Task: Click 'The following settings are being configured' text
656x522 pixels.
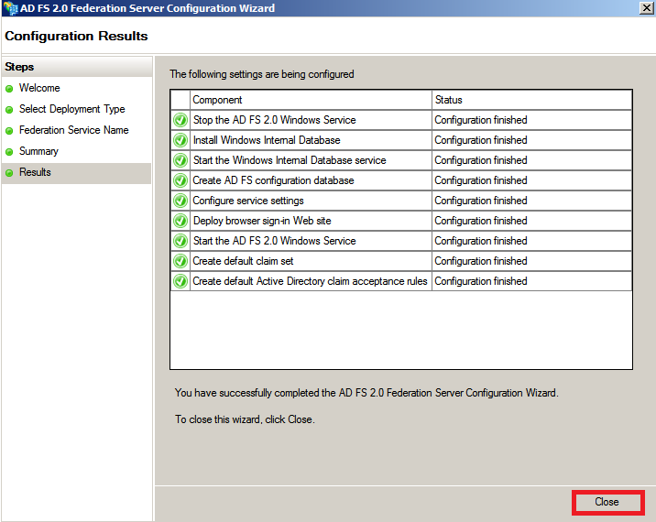Action: point(262,74)
